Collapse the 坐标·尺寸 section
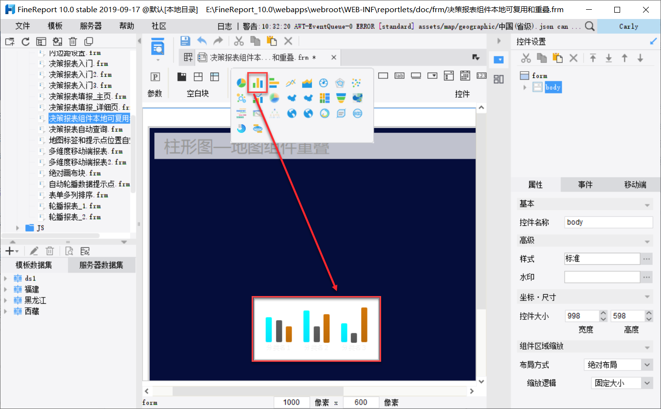Viewport: 661px width, 409px height. pyautogui.click(x=647, y=297)
